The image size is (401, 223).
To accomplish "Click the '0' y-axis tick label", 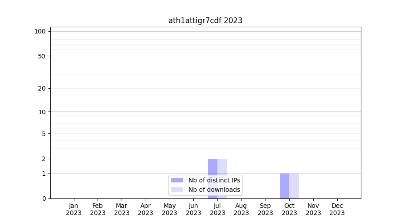I will click(44, 198).
